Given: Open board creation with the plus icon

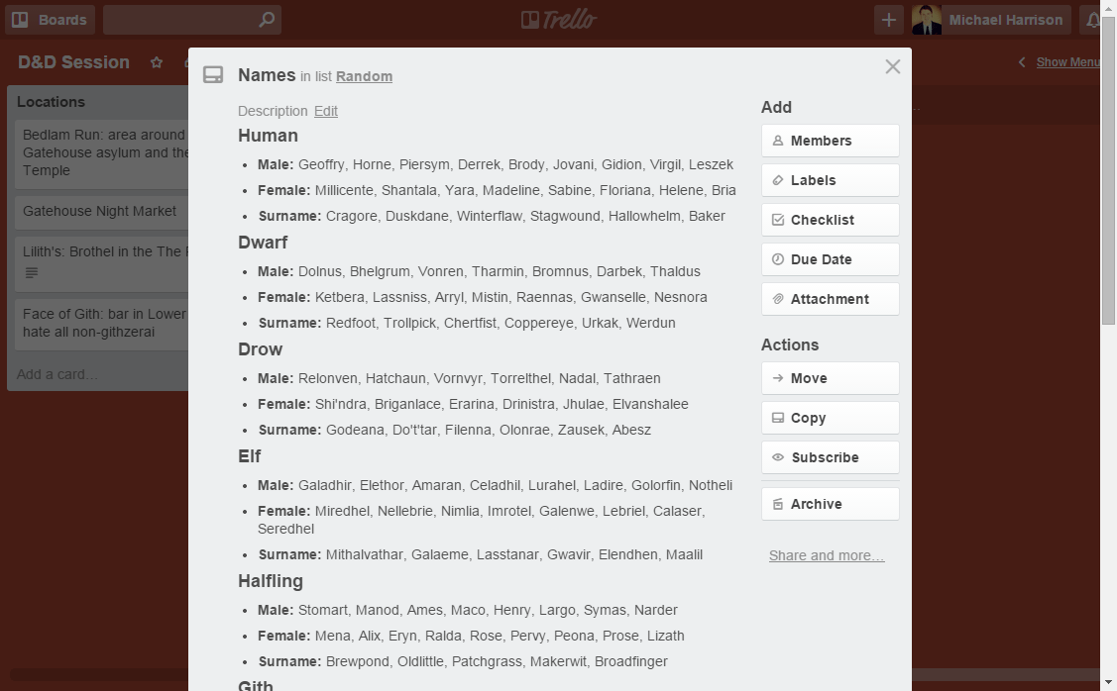Looking at the screenshot, I should 888,19.
